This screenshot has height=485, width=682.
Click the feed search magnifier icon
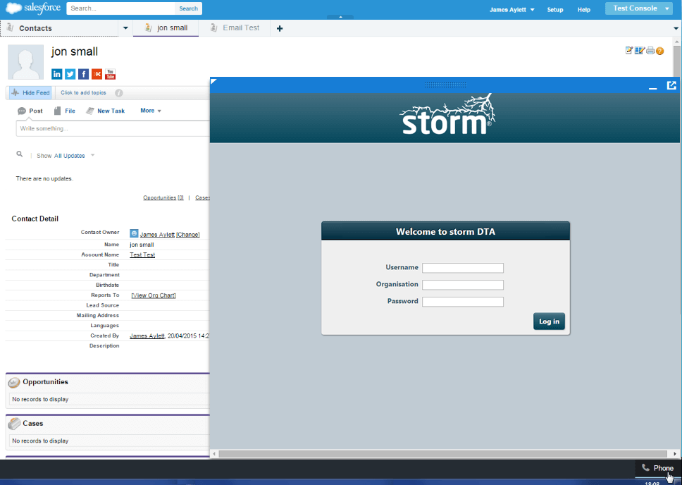click(20, 154)
